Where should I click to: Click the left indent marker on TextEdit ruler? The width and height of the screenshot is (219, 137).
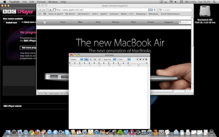click(70, 63)
